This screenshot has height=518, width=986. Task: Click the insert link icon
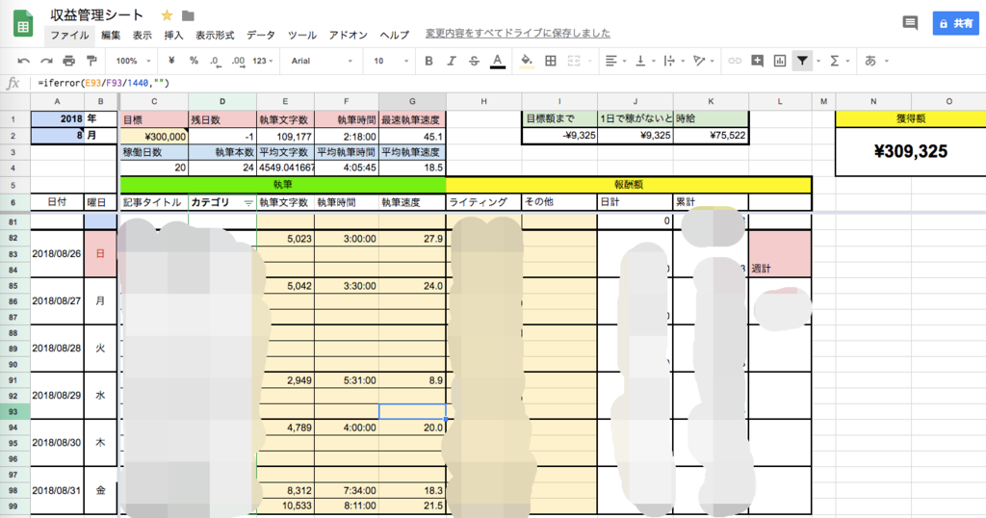735,61
